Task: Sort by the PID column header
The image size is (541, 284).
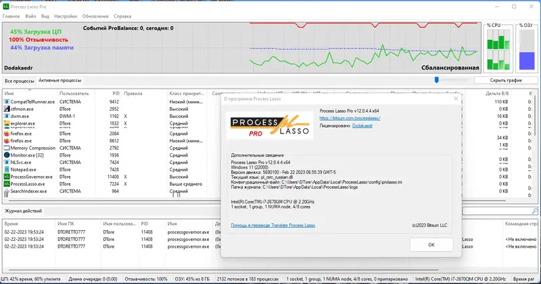Action: click(108, 93)
